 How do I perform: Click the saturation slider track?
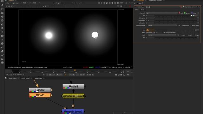tap(175, 23)
